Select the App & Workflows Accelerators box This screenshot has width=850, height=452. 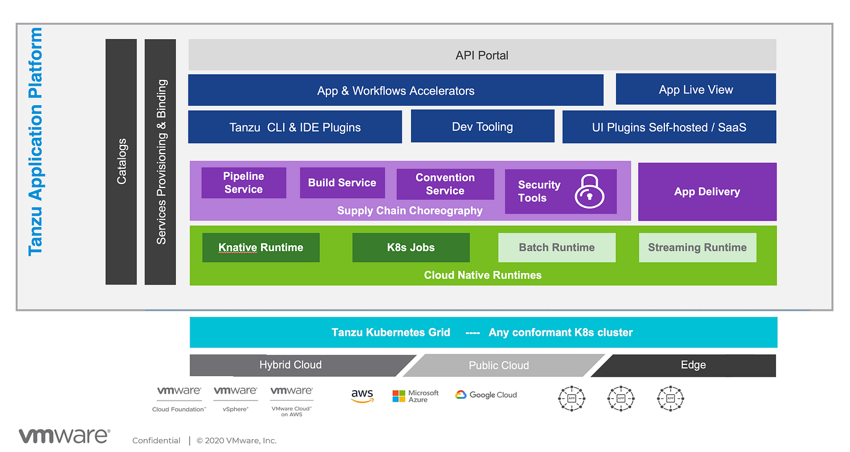(395, 91)
